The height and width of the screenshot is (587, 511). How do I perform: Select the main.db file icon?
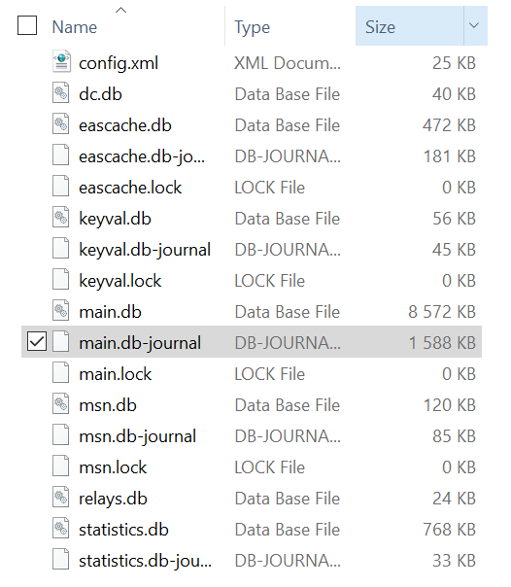[61, 310]
